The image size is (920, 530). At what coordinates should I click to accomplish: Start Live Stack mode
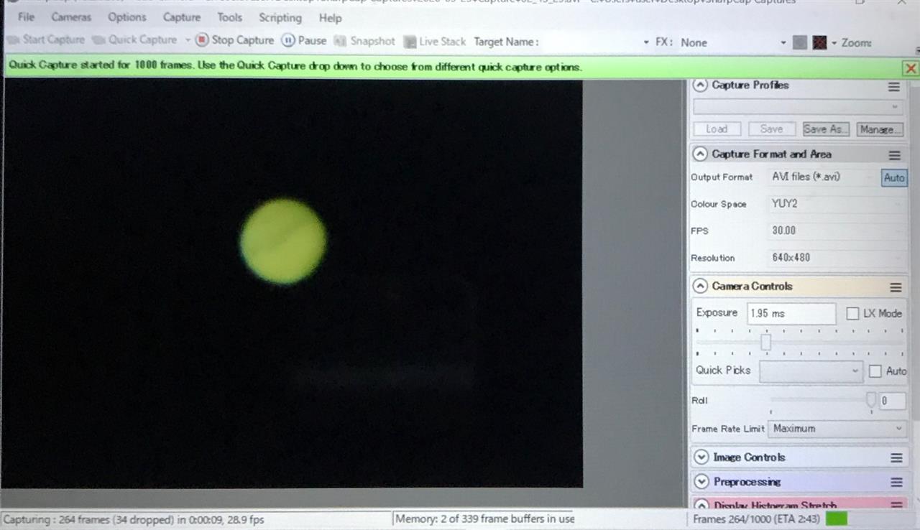pyautogui.click(x=434, y=42)
